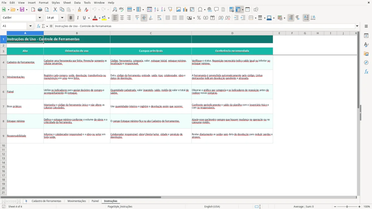Select column D by its header
This screenshot has height=209, width=372.
pos(232,33)
